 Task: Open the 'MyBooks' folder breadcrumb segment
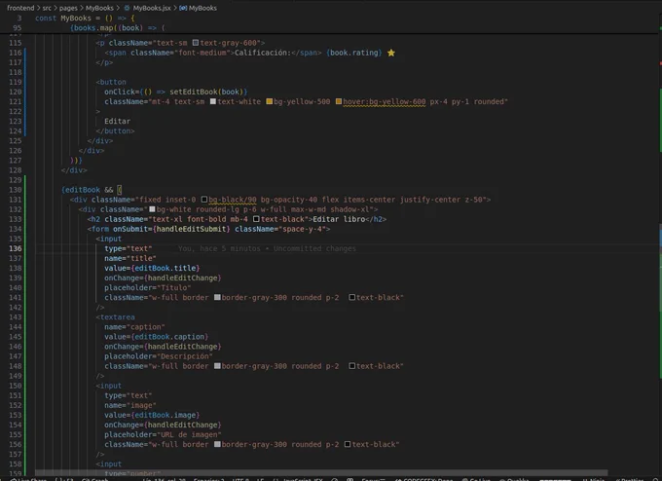[x=99, y=8]
